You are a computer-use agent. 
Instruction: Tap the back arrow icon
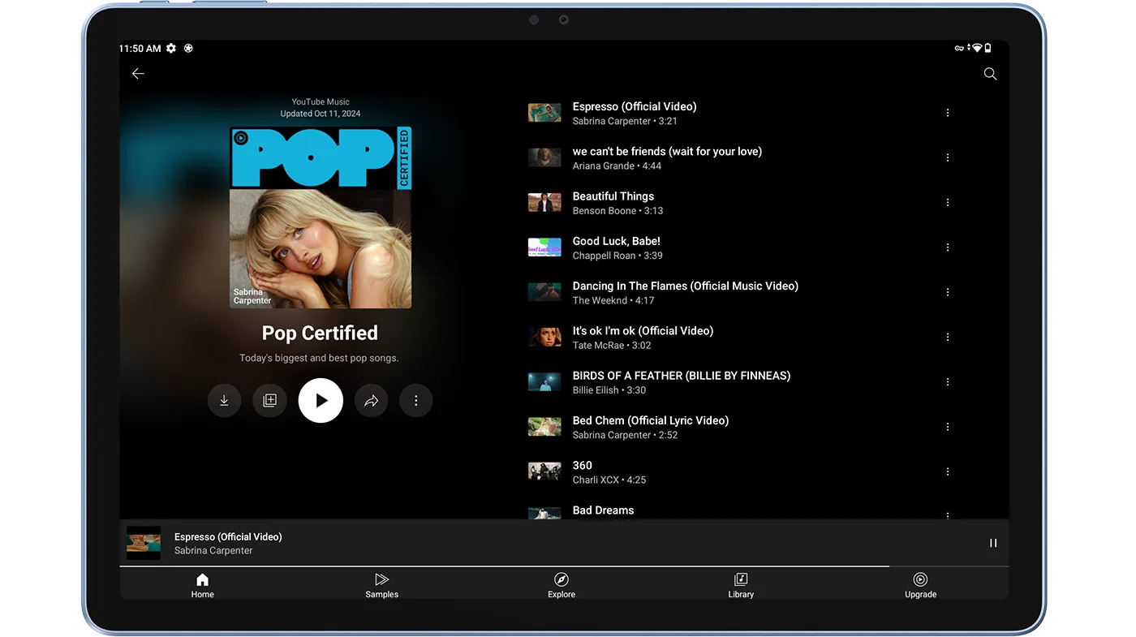[x=138, y=74]
